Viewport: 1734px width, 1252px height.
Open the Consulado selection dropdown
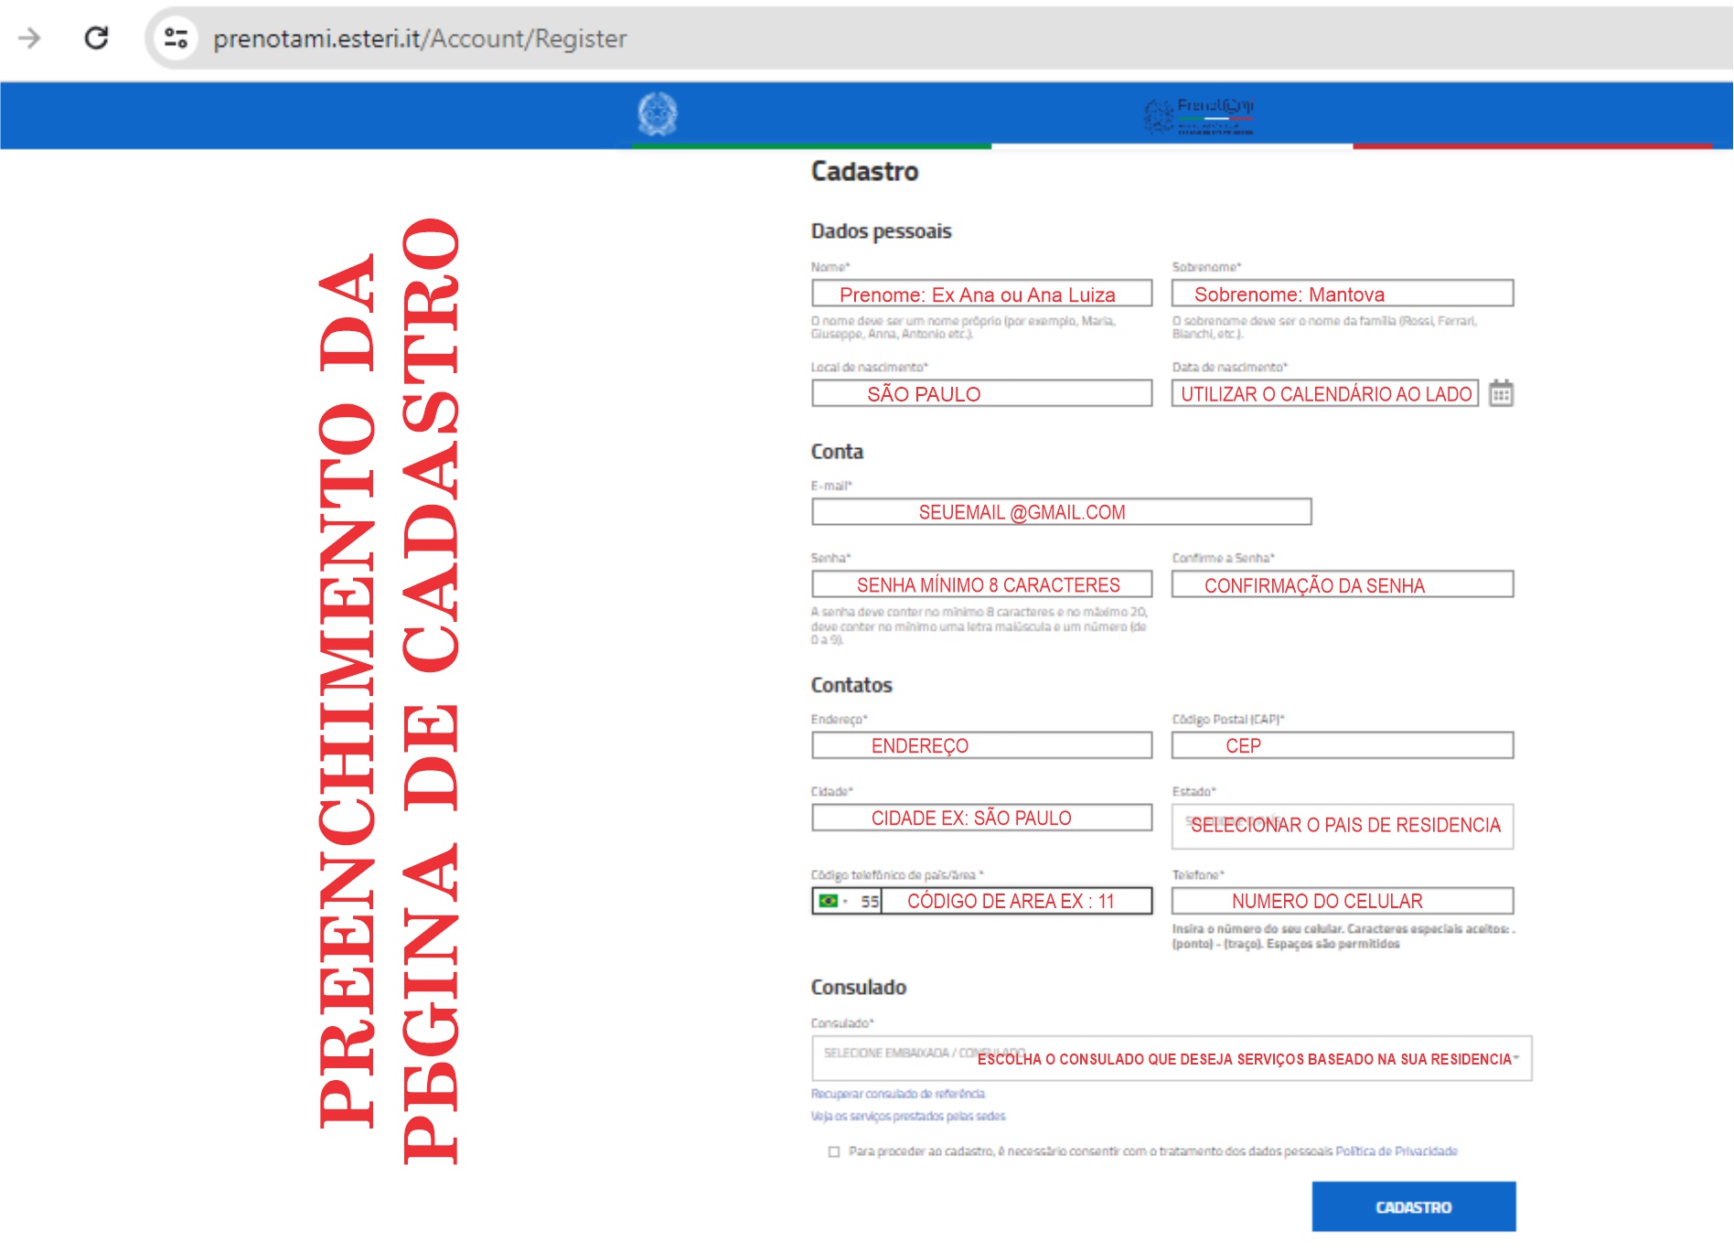pos(1172,1058)
